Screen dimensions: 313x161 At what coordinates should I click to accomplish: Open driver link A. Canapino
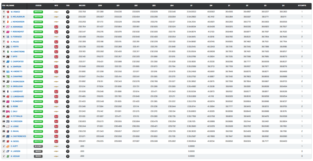click(17, 77)
